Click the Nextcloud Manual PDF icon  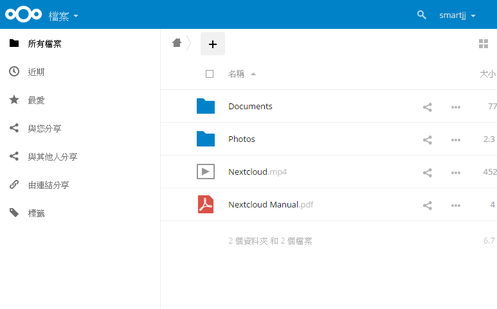(x=206, y=204)
